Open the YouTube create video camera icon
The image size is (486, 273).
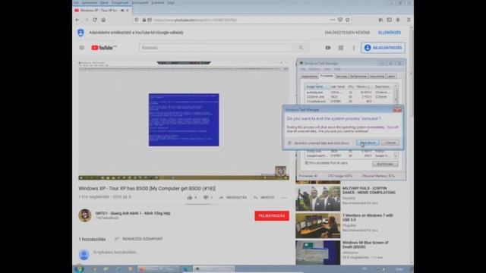(328, 48)
